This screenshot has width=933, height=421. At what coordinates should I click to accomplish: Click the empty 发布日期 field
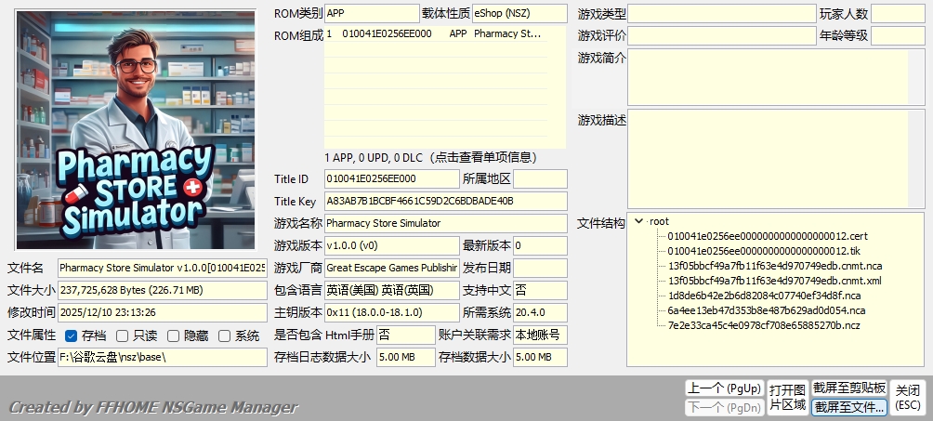click(540, 268)
